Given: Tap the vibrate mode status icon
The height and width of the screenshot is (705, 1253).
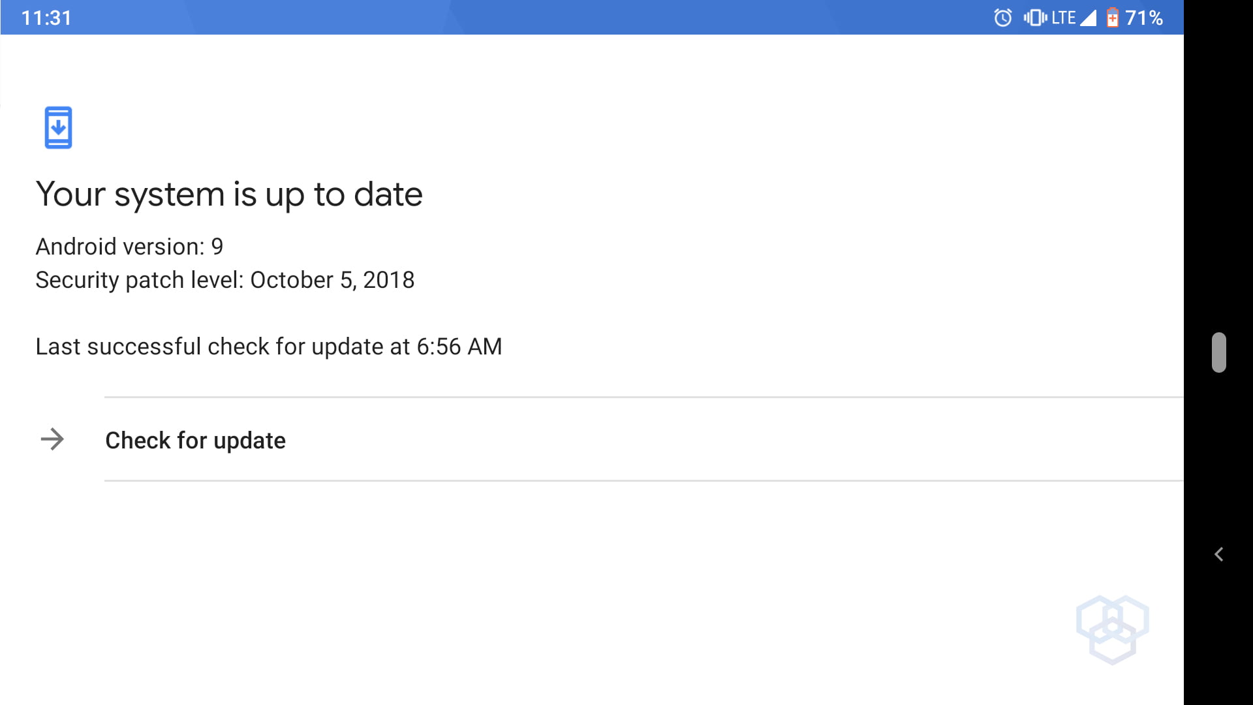Looking at the screenshot, I should (1034, 18).
